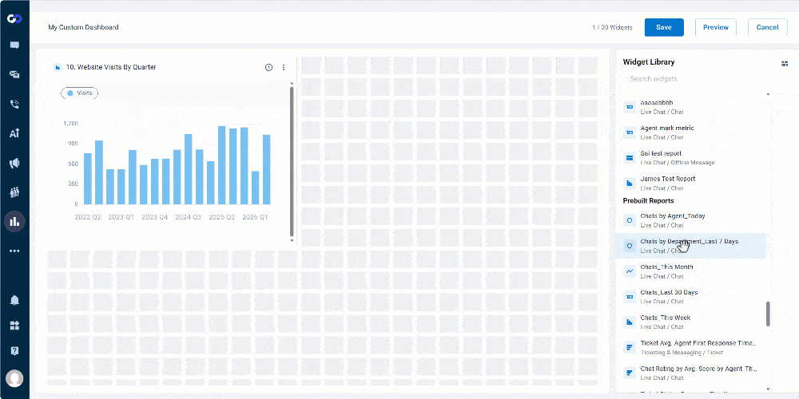Click the 1 / 30 Widgets counter
The image size is (799, 399).
612,27
